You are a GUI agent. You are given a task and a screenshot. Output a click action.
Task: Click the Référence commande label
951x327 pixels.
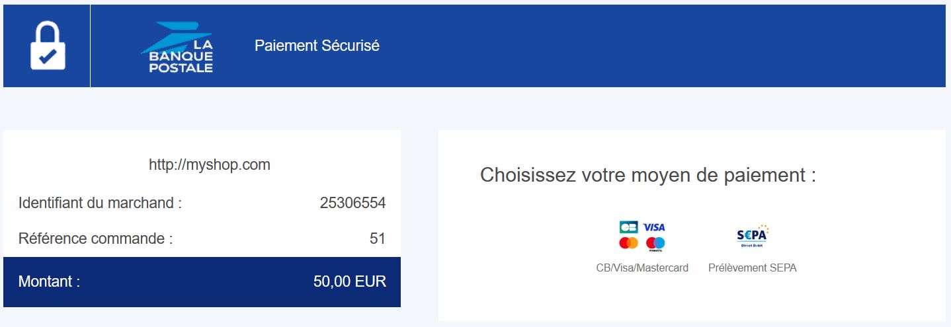click(x=95, y=238)
